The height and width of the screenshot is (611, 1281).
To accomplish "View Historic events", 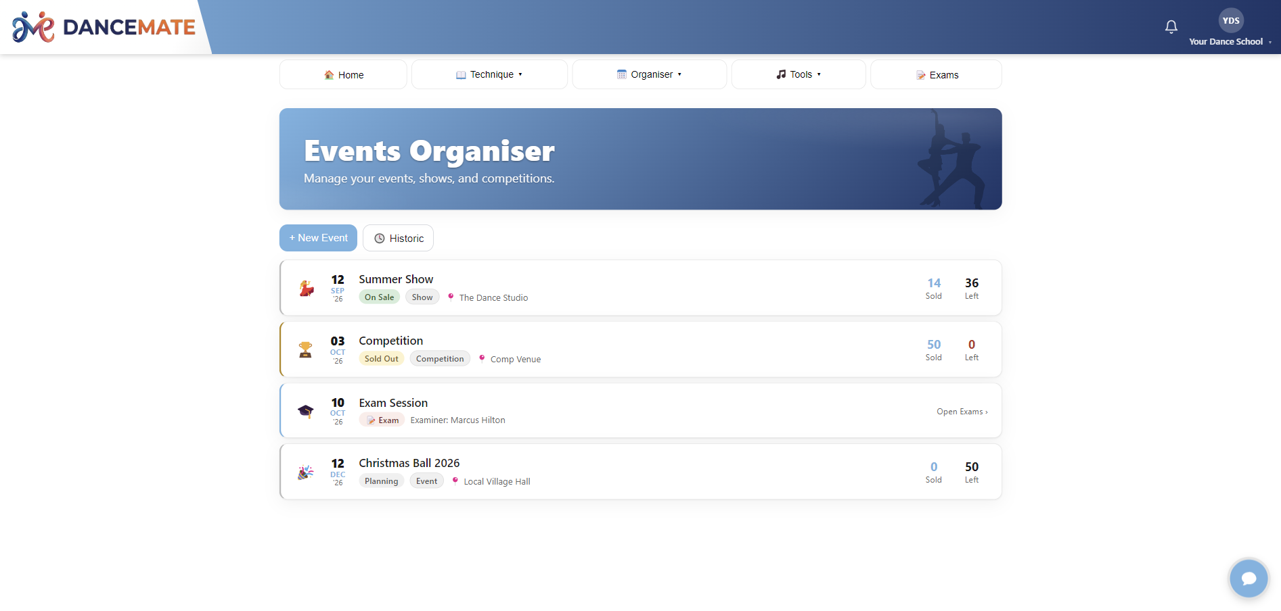I will tap(398, 238).
